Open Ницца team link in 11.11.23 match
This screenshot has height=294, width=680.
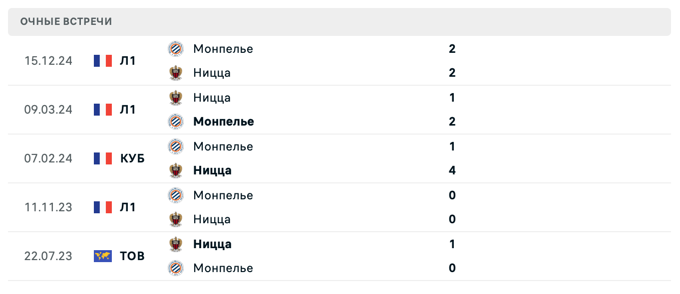coord(212,219)
